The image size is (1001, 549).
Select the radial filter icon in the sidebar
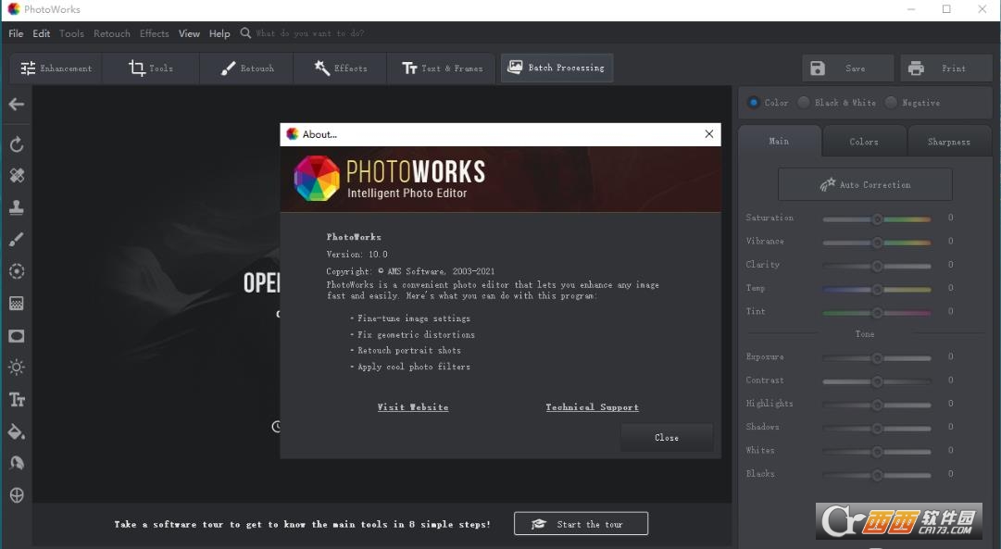(17, 271)
